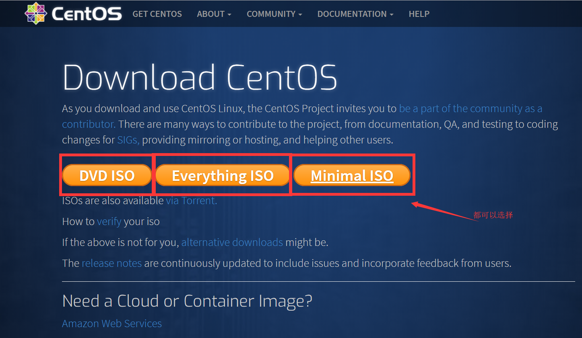Viewport: 582px width, 338px height.
Task: Open the HELP menu item
Action: pyautogui.click(x=419, y=14)
